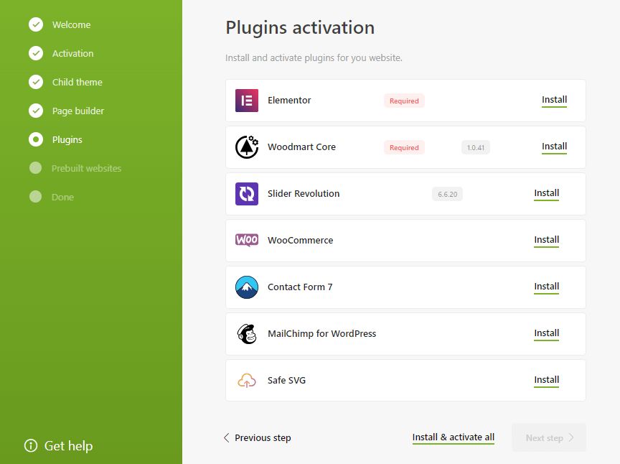Click the Slider Revolution plugin name
The width and height of the screenshot is (620, 464).
pyautogui.click(x=304, y=194)
